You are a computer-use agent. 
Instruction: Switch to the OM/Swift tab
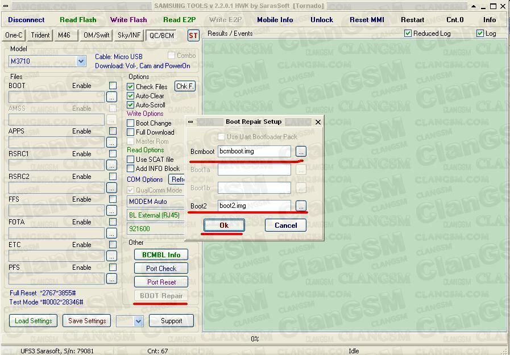(96, 35)
